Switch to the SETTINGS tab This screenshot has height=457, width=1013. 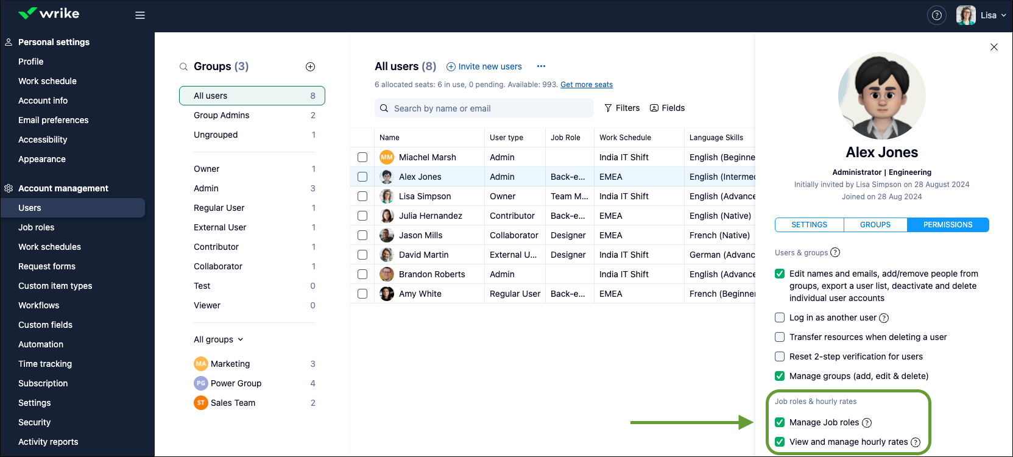(x=809, y=225)
